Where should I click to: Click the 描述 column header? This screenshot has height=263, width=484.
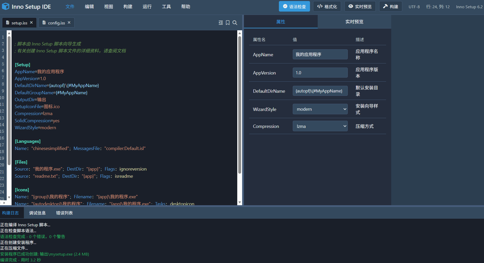point(360,40)
